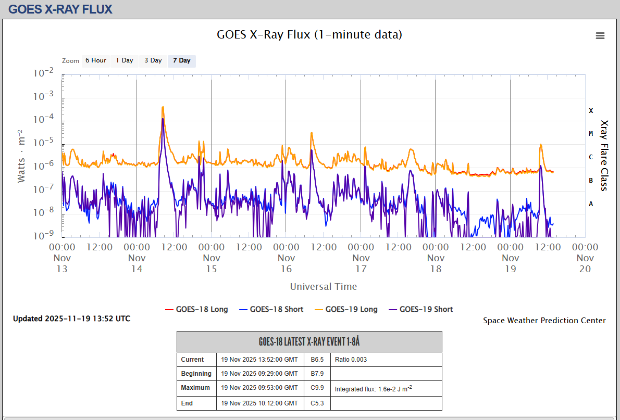Click the 'Updated 2025-11-19 13:52 UTC' text
620x420 pixels.
pos(72,319)
